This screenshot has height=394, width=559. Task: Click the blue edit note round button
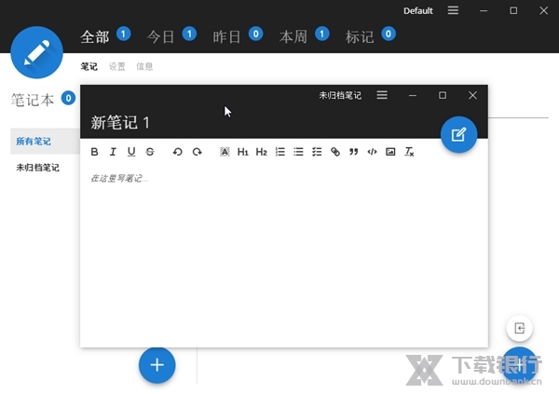(458, 135)
